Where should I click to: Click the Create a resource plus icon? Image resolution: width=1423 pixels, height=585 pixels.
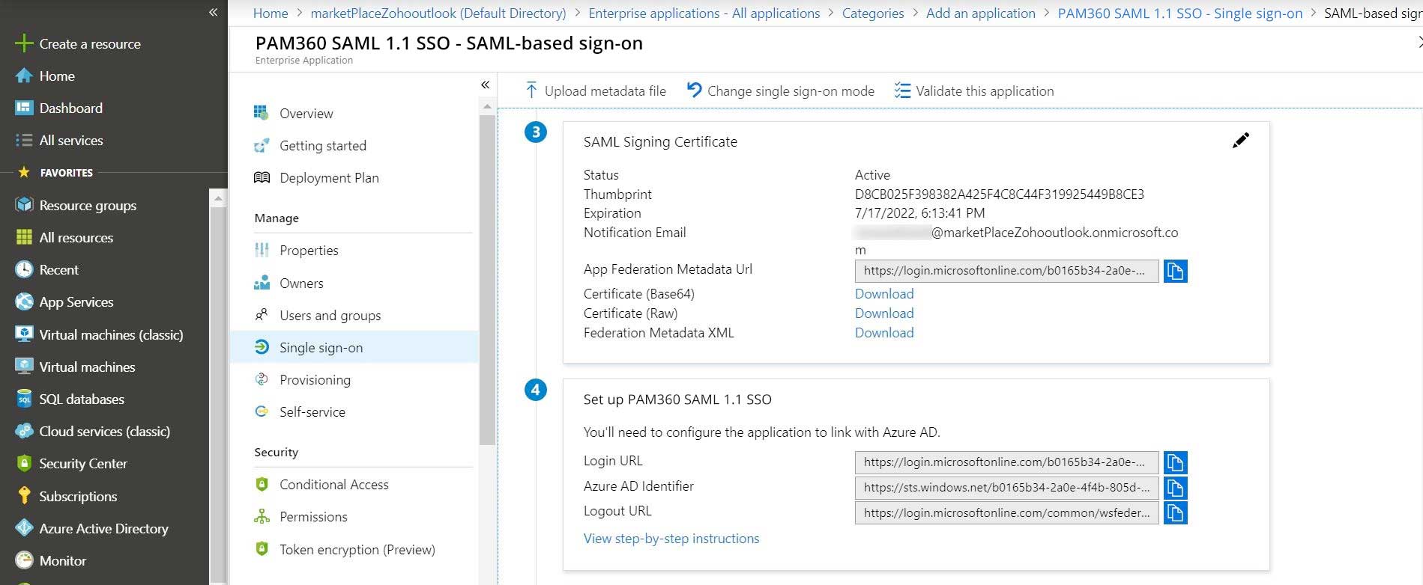[x=24, y=43]
